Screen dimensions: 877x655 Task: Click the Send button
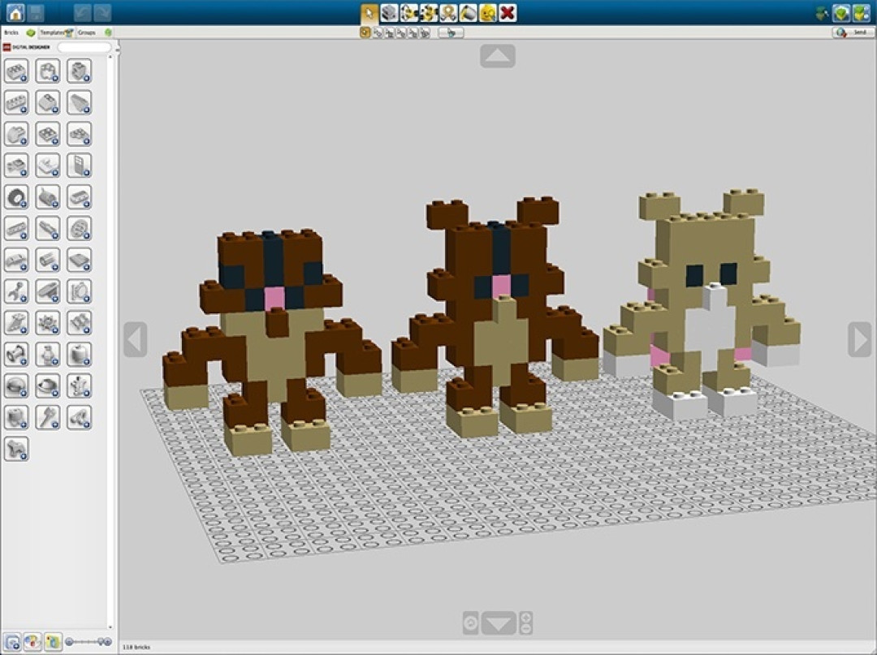[851, 32]
